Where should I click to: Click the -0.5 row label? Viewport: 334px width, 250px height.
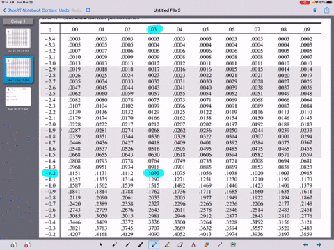coord(50,216)
